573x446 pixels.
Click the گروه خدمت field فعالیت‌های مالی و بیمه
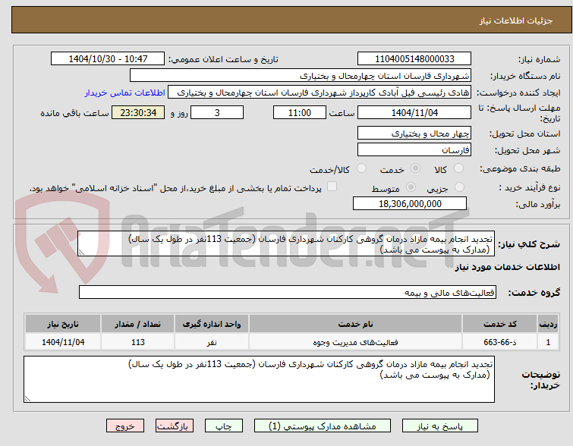coord(287,292)
